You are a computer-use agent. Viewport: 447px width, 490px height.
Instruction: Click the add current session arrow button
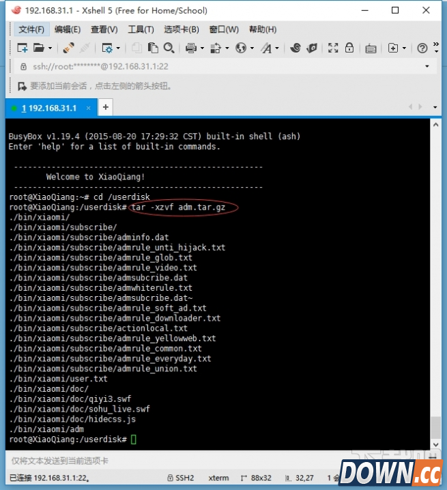pos(20,87)
